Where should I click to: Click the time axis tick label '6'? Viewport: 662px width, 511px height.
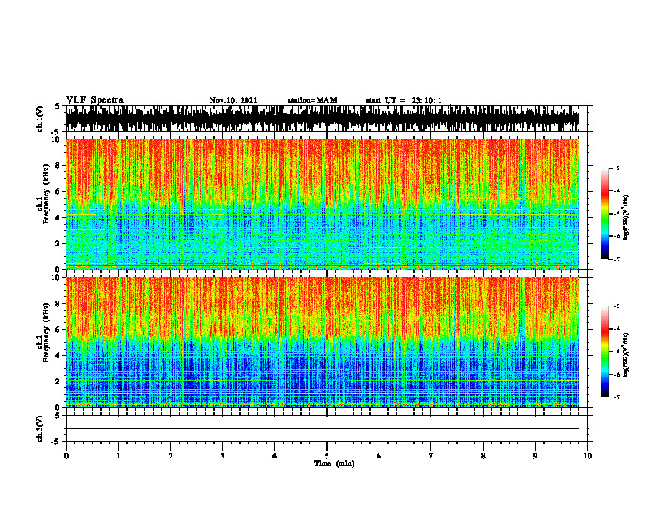[379, 456]
